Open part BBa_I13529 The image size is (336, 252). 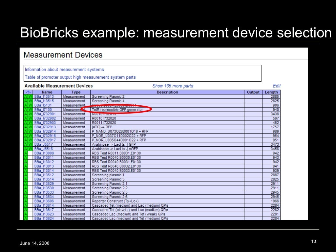[44, 184]
